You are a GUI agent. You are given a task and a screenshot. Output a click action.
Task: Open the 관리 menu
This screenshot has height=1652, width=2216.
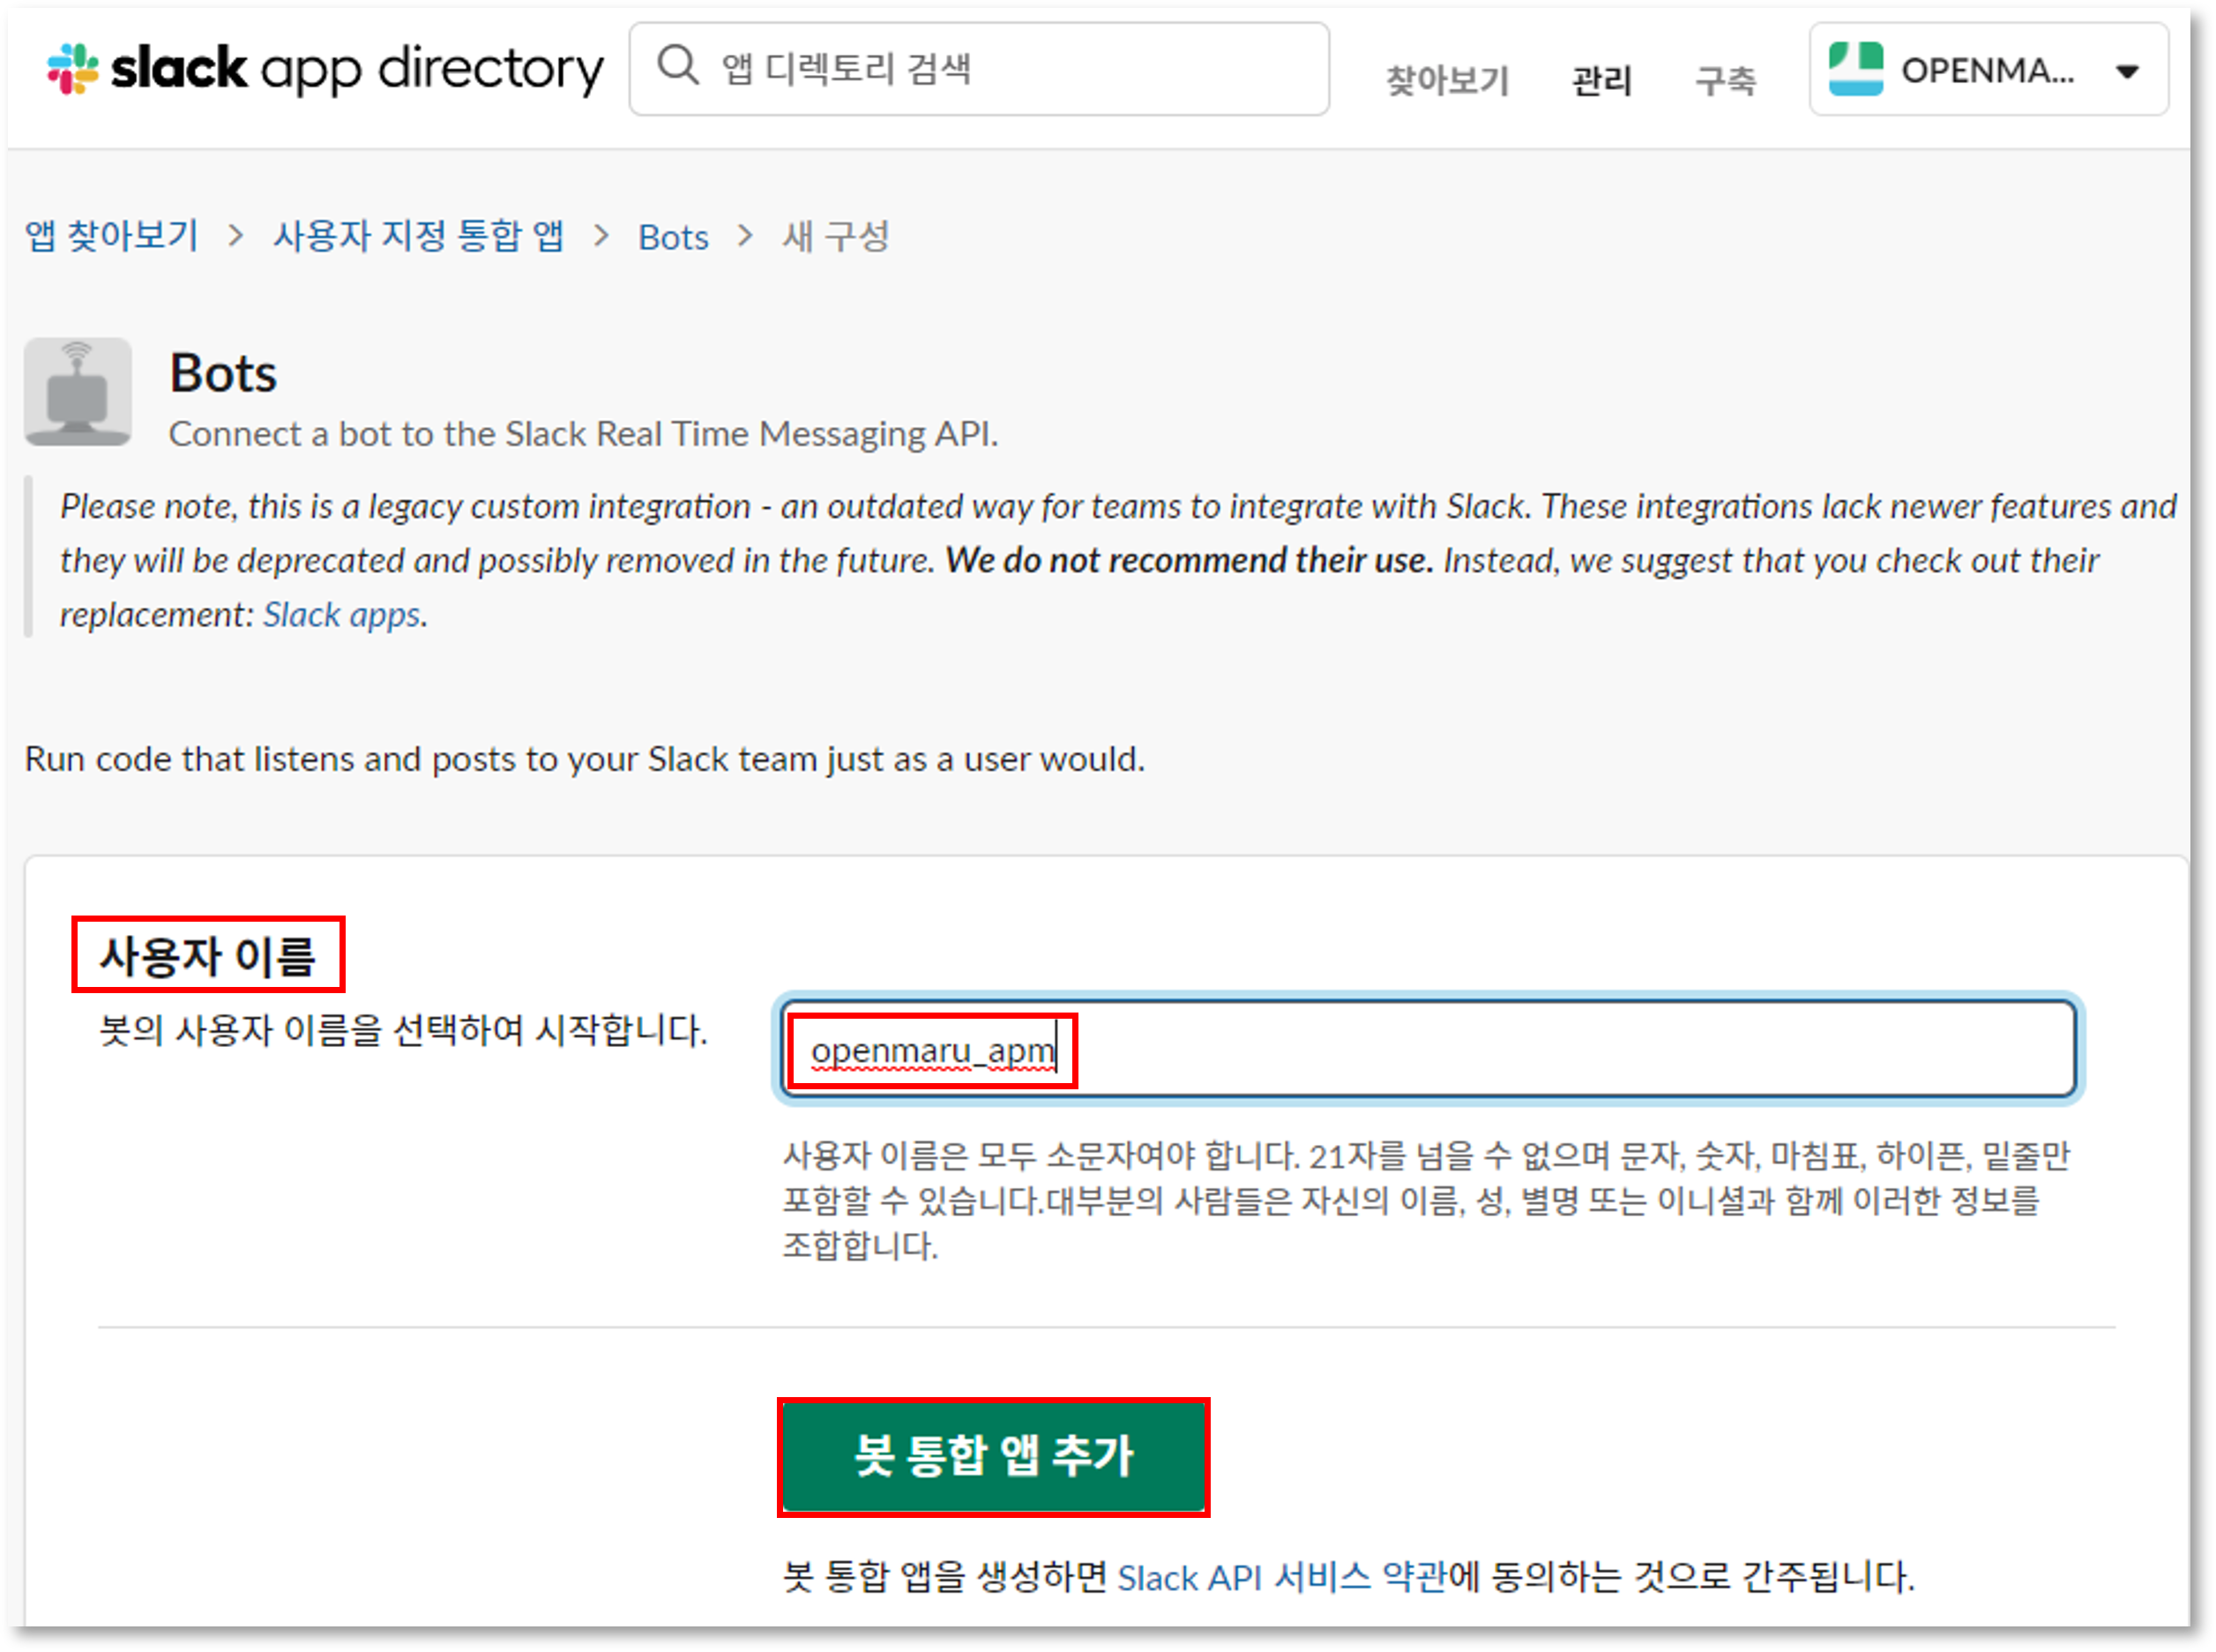click(1601, 80)
